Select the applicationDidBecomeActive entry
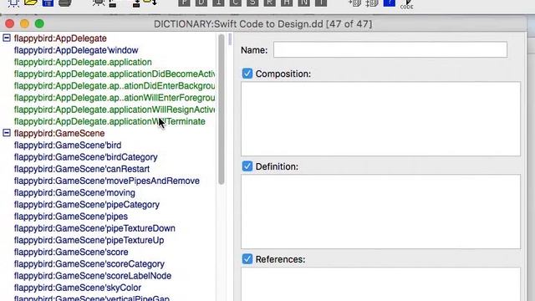 (115, 74)
